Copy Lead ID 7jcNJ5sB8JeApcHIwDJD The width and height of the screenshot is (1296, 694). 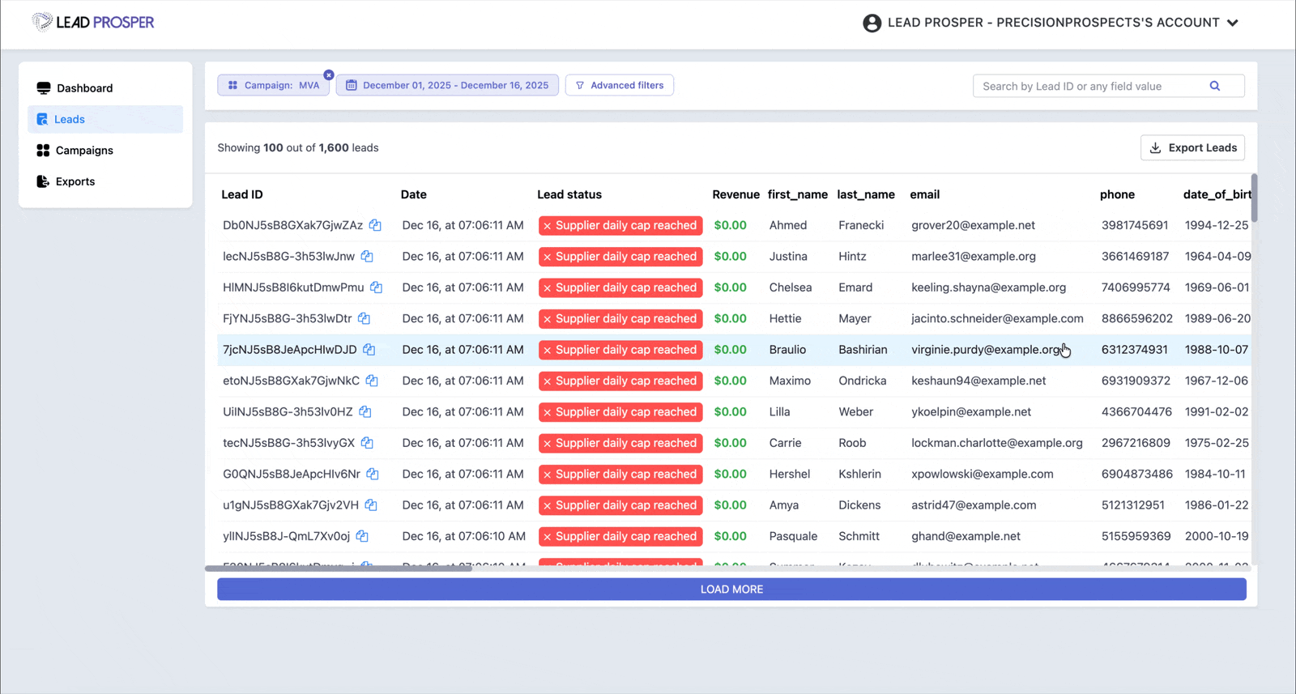[x=369, y=350]
